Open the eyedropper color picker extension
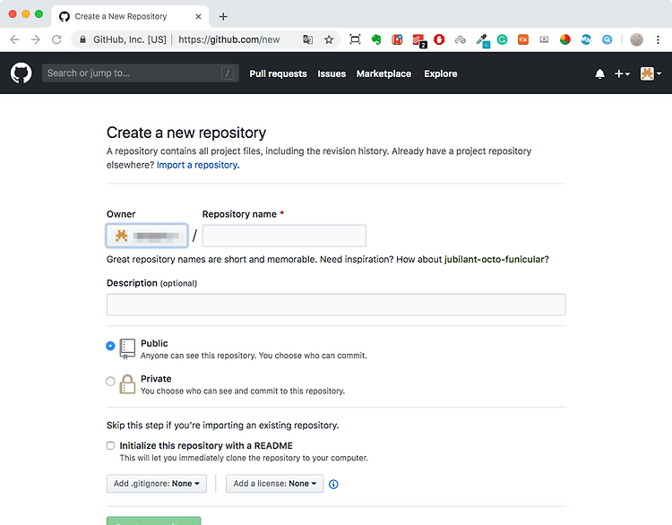 tap(483, 40)
